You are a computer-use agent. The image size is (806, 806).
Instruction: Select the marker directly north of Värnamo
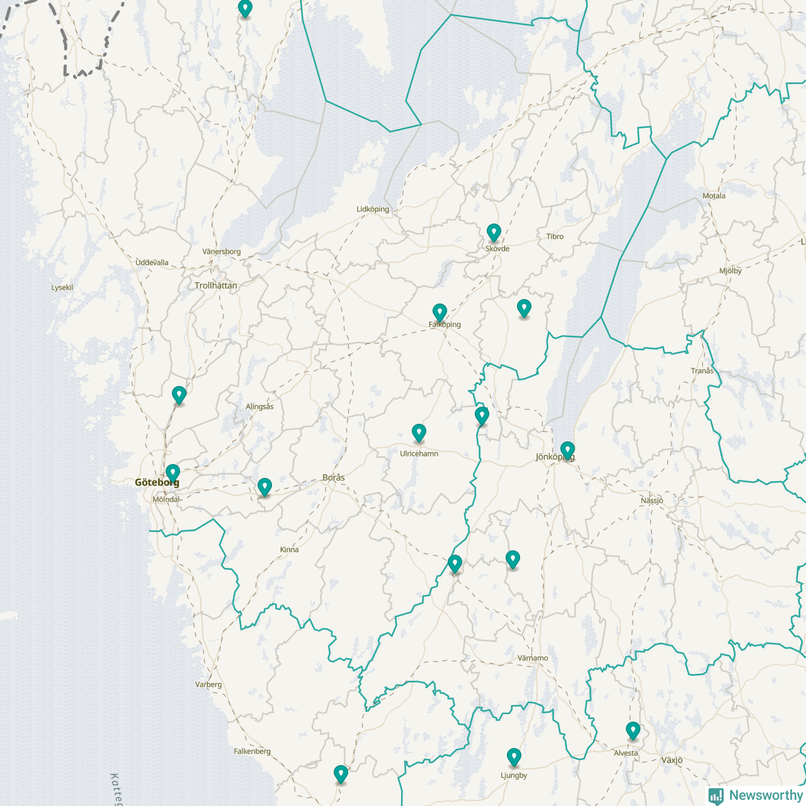(x=513, y=559)
